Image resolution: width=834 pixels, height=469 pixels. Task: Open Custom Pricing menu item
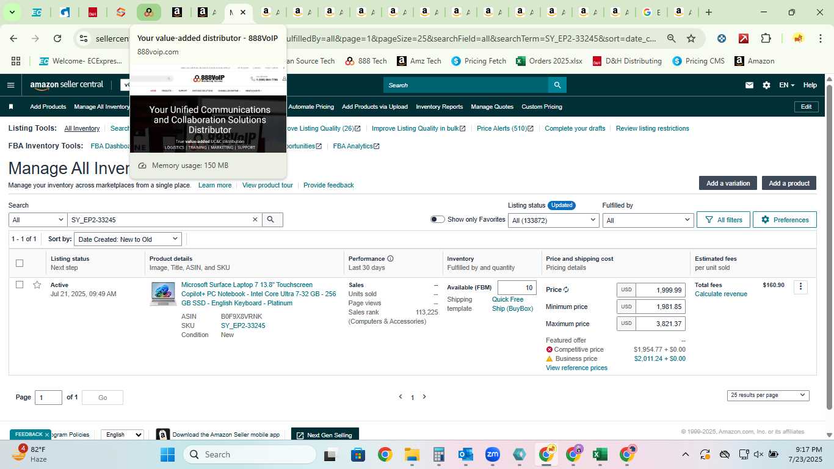point(542,107)
